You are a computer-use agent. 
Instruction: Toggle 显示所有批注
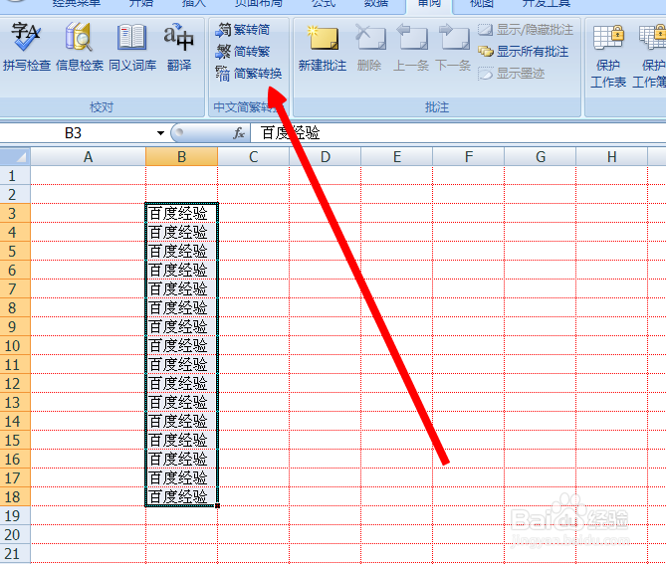[x=523, y=52]
